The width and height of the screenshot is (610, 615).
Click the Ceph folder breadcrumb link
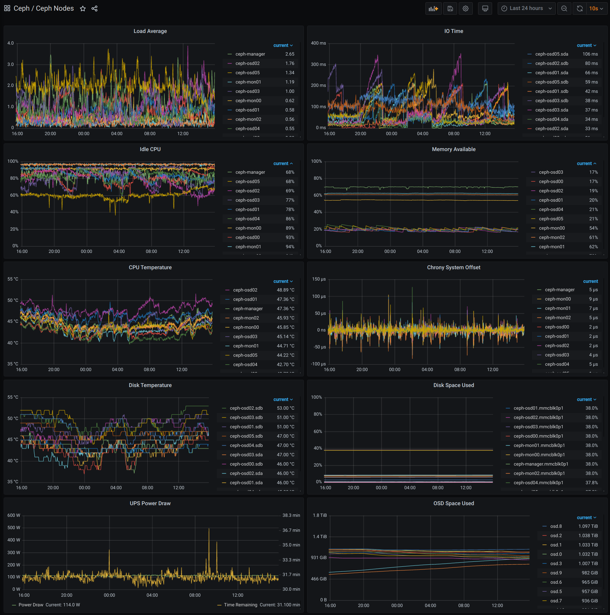click(22, 9)
